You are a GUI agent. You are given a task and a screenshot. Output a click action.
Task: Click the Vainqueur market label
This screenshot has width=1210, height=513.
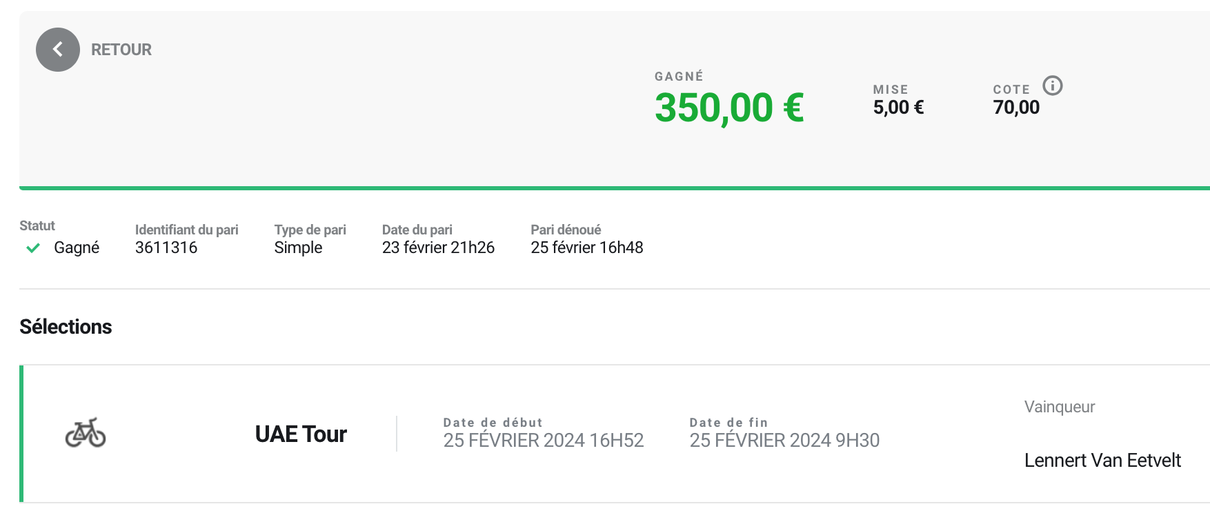(1060, 407)
